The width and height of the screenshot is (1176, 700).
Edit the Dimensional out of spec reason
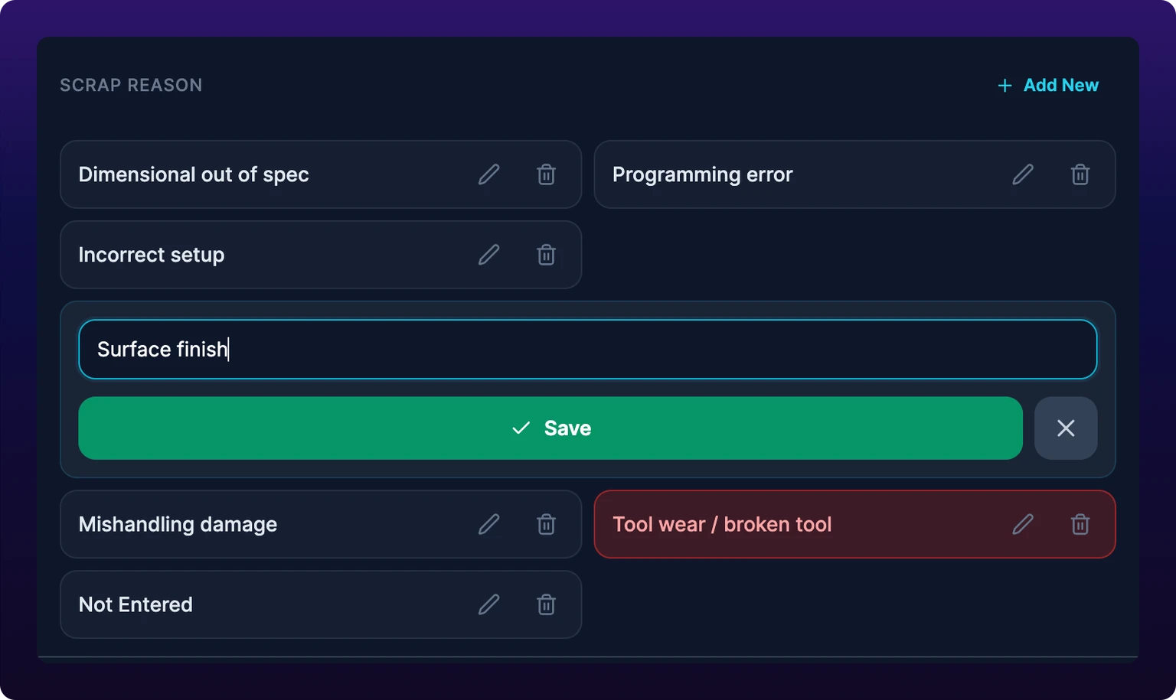[488, 174]
